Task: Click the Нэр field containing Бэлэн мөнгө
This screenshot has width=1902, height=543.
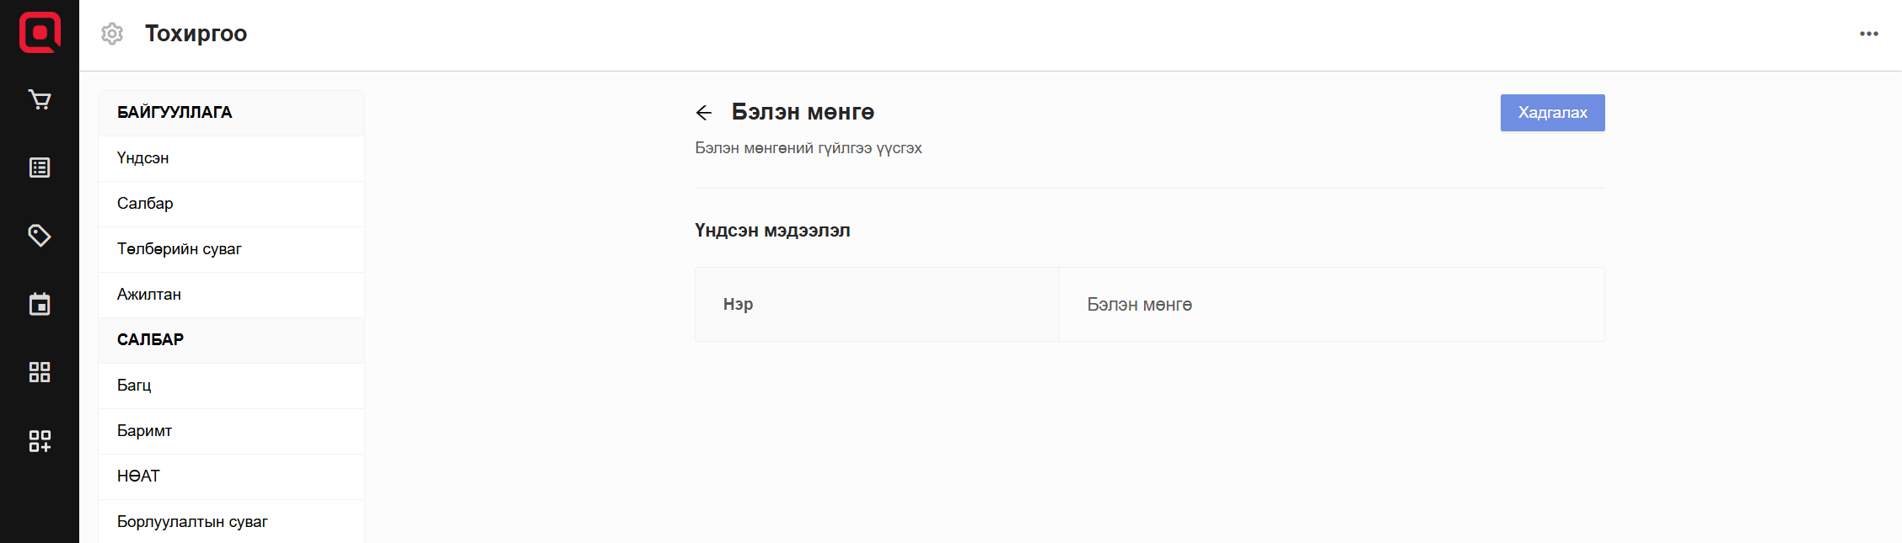Action: pos(1330,305)
